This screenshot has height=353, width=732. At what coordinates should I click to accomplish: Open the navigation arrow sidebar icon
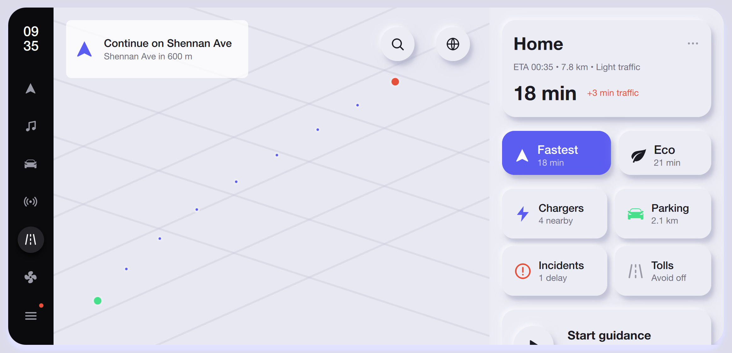coord(31,89)
